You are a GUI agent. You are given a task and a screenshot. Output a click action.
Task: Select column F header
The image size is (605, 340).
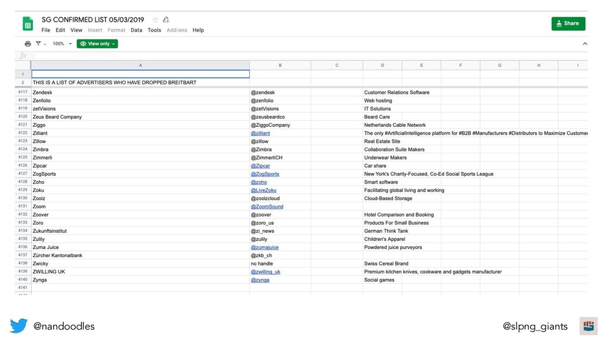tap(460, 66)
